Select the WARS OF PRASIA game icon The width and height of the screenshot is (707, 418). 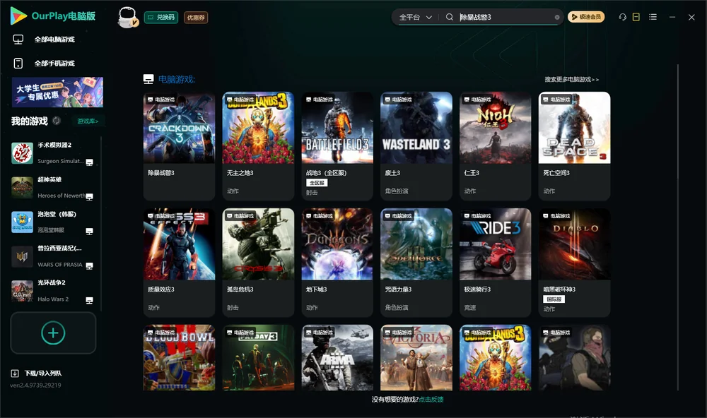coord(22,256)
